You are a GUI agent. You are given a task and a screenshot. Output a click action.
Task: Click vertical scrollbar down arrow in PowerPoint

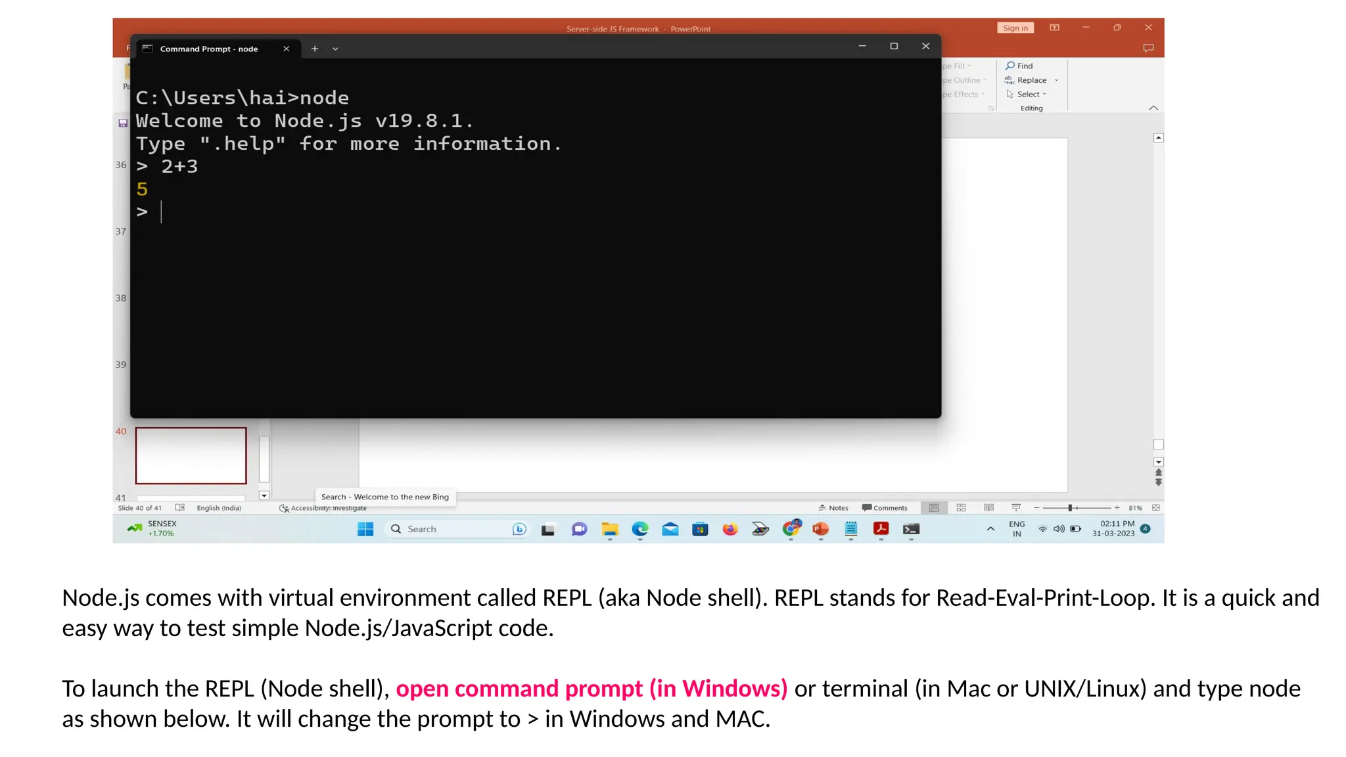coord(1159,462)
